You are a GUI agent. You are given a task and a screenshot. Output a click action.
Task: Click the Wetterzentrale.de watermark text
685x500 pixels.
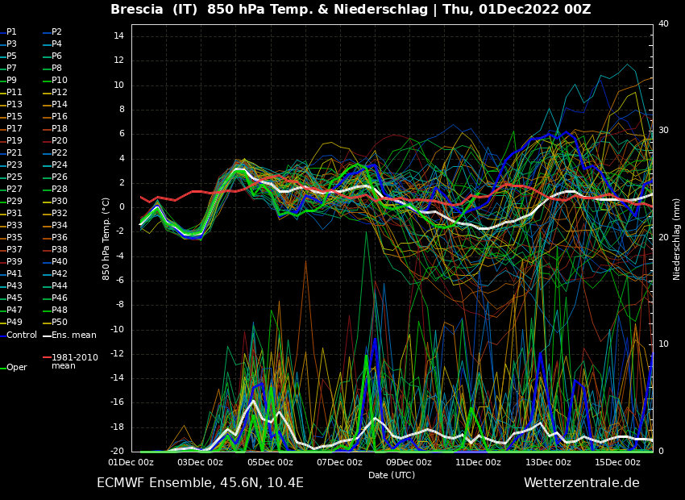point(581,483)
